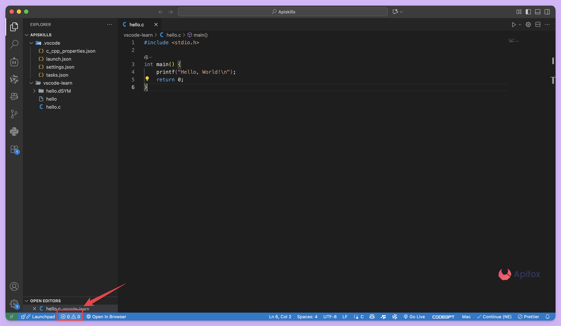Open the Source Control view
This screenshot has width=561, height=326.
[14, 114]
